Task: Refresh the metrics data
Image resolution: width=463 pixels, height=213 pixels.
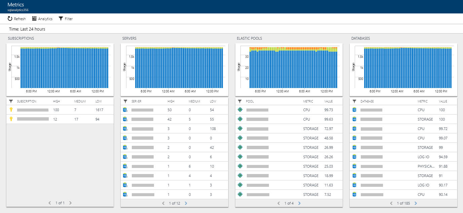Action: tap(16, 18)
